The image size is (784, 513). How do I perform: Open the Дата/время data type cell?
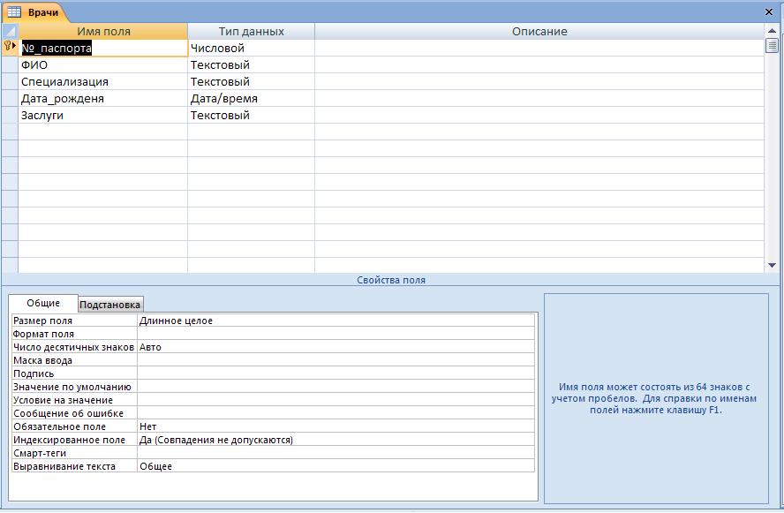click(x=251, y=99)
